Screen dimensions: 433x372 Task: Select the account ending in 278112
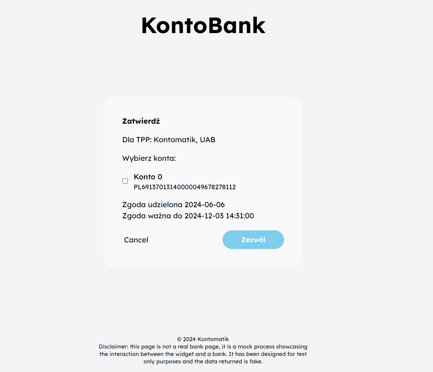125,181
